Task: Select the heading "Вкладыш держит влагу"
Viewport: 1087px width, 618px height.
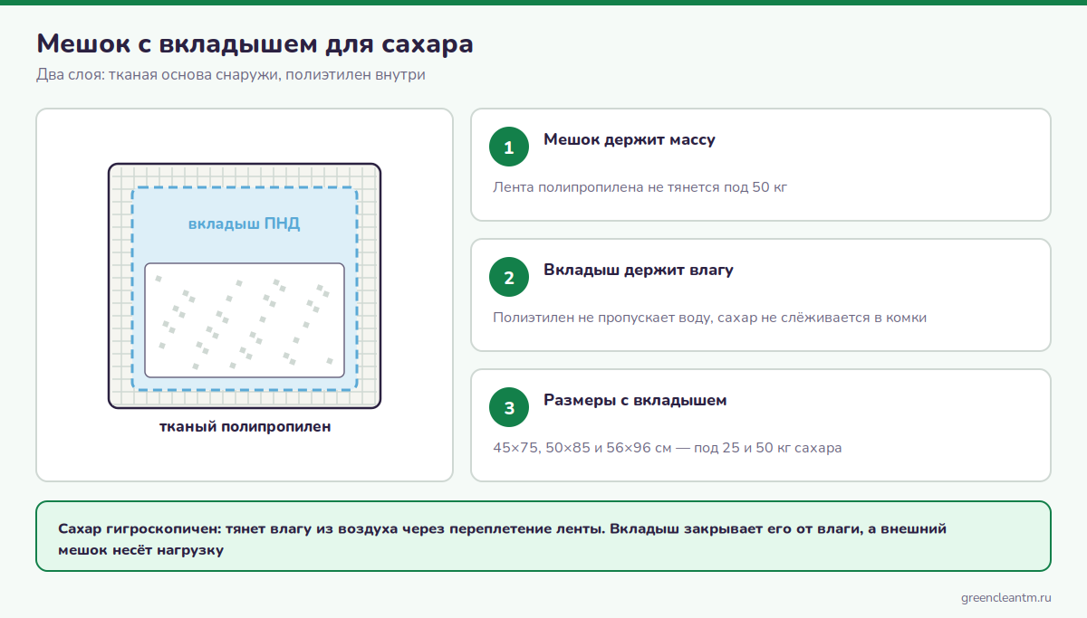Action: pos(639,270)
